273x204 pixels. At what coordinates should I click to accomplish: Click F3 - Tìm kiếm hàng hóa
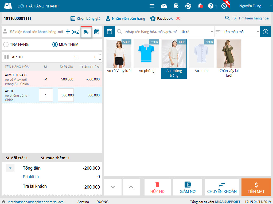[247, 18]
